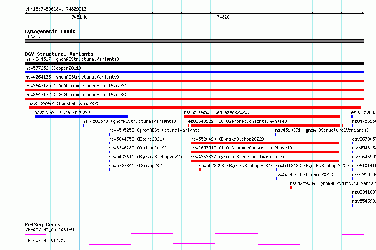
Task: Click the black bar under nsv4344517
Action: click(x=194, y=63)
